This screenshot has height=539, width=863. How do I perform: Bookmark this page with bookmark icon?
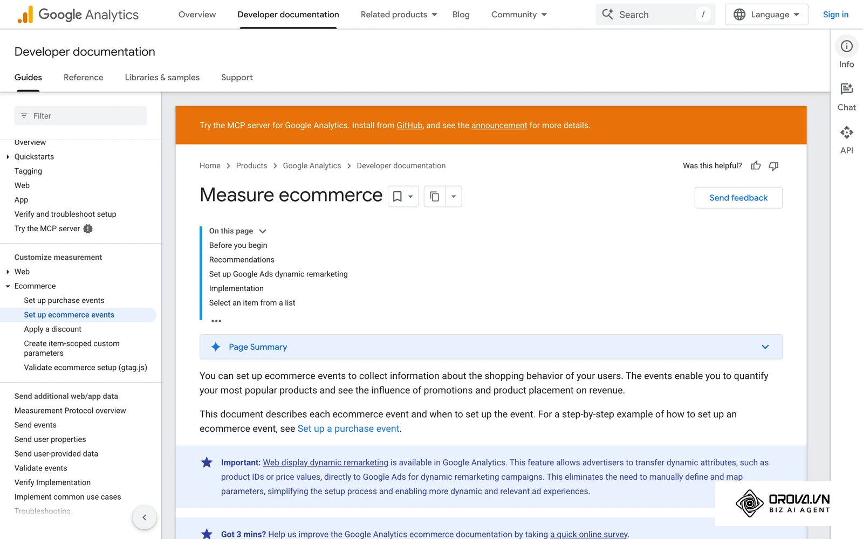tap(398, 197)
